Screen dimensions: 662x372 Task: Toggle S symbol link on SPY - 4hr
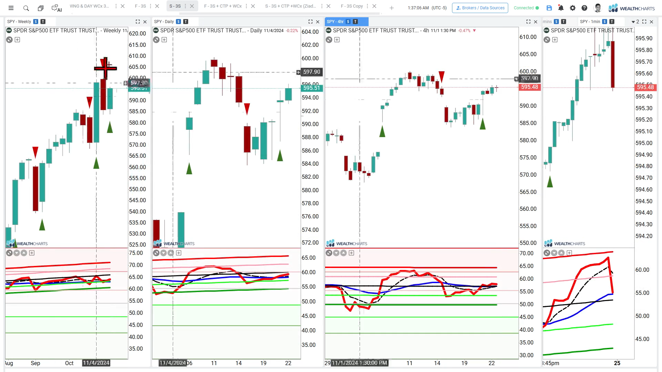tap(348, 22)
